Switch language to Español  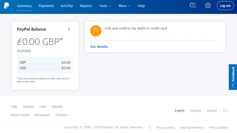tap(212, 111)
